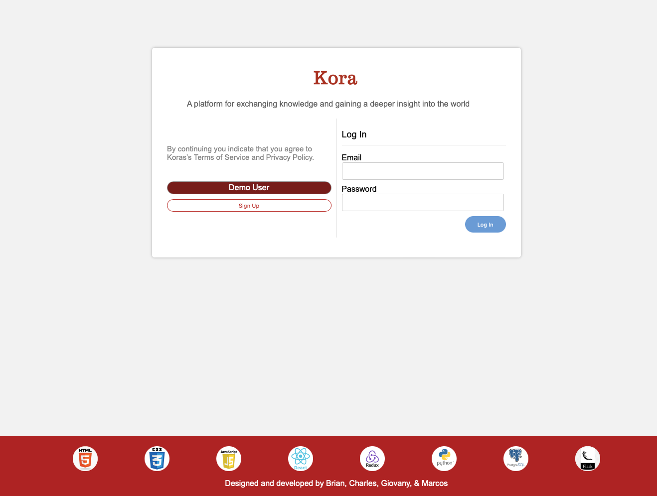Select the CSS3 icon
657x496 pixels.
pos(157,458)
